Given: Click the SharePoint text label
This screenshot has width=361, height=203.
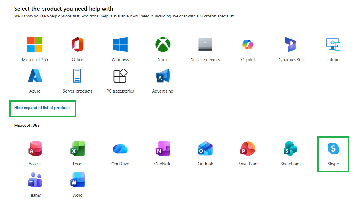Looking at the screenshot, I should (290, 164).
